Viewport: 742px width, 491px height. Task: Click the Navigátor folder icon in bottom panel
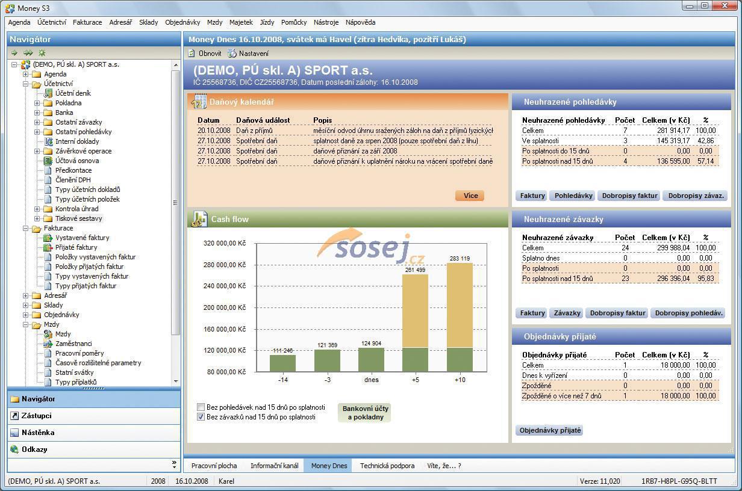coord(14,399)
